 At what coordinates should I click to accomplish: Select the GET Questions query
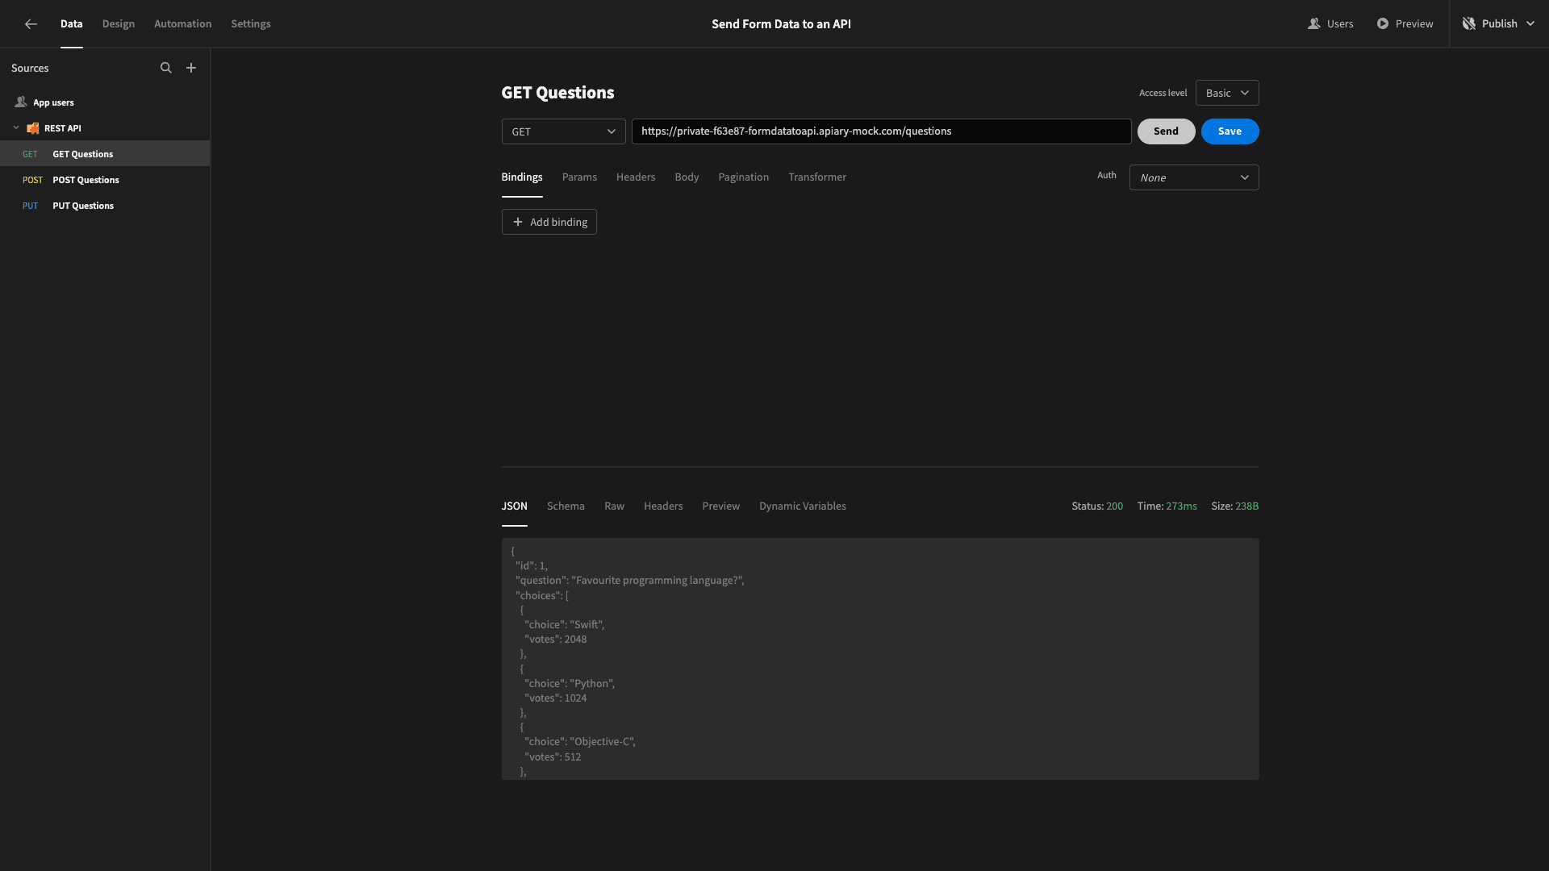(x=105, y=154)
